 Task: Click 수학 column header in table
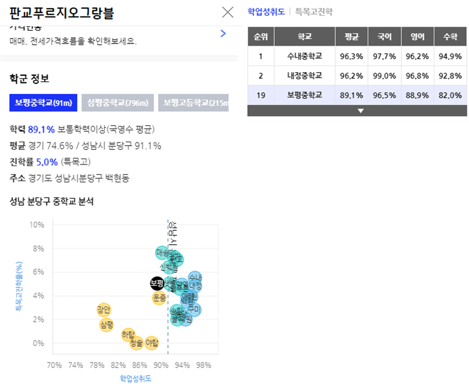tap(451, 36)
